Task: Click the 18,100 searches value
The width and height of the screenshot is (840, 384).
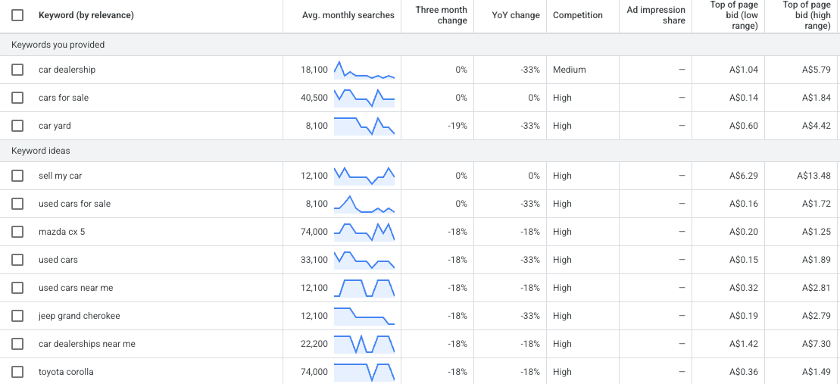Action: point(314,70)
